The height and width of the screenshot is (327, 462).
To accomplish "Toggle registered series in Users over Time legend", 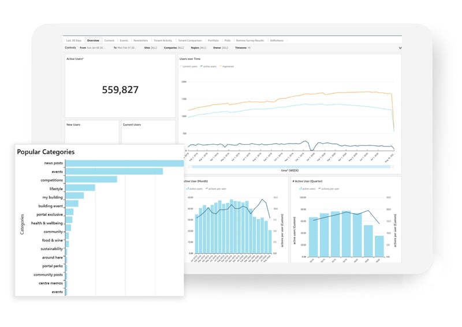I will 228,66.
